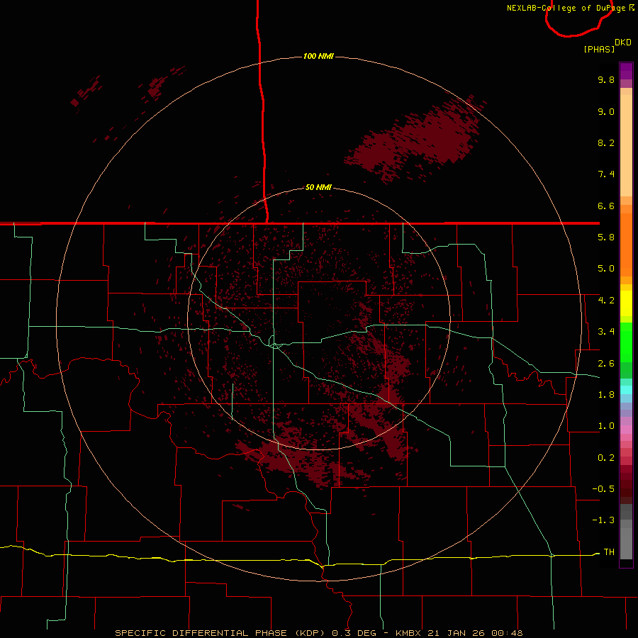Select the 4.2 scale value
Viewport: 638px width, 638px height.
click(606, 301)
